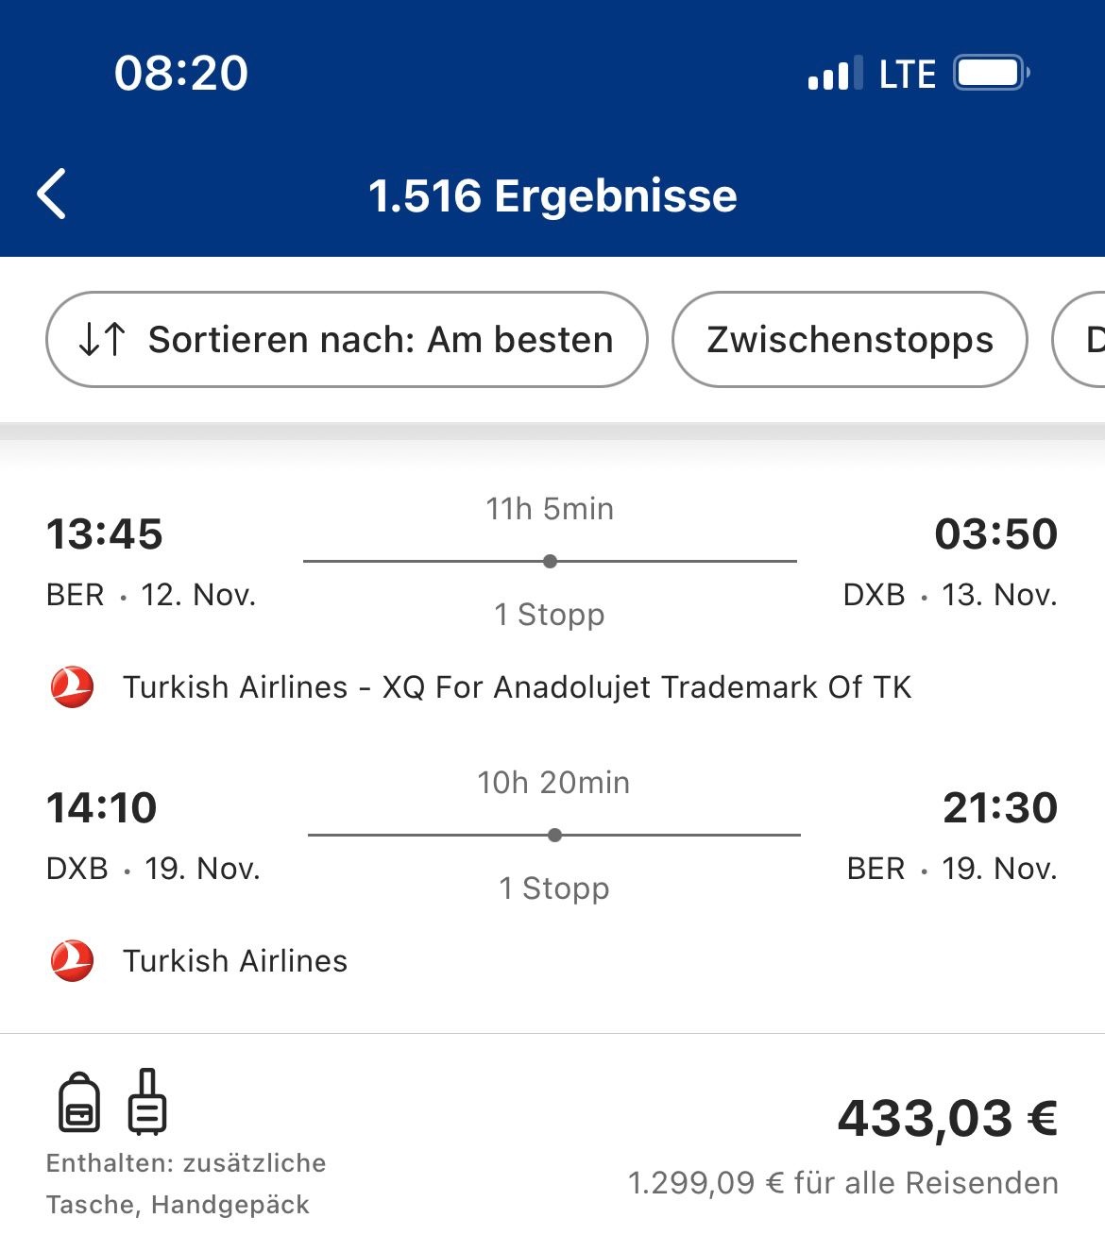Tap the battery status icon
This screenshot has width=1105, height=1235.
pos(990,73)
